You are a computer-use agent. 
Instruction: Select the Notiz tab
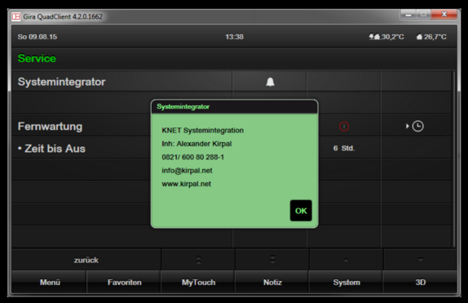[272, 282]
